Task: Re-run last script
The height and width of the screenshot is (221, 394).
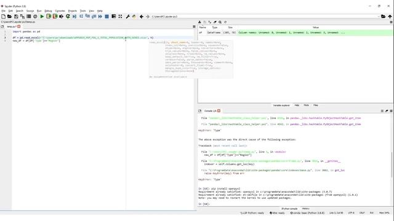Action: (x=68, y=17)
